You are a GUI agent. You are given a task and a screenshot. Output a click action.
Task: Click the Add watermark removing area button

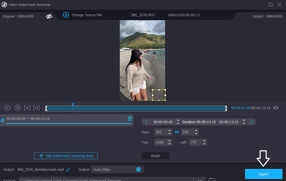pyautogui.click(x=66, y=156)
